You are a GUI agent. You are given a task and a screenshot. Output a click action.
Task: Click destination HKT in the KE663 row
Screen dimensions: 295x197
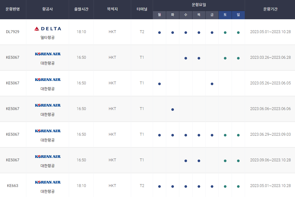(112, 186)
